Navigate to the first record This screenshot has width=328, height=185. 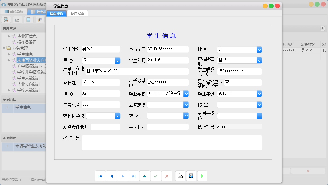point(100,176)
